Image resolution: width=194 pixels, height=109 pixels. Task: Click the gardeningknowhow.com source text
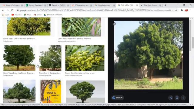67,41
